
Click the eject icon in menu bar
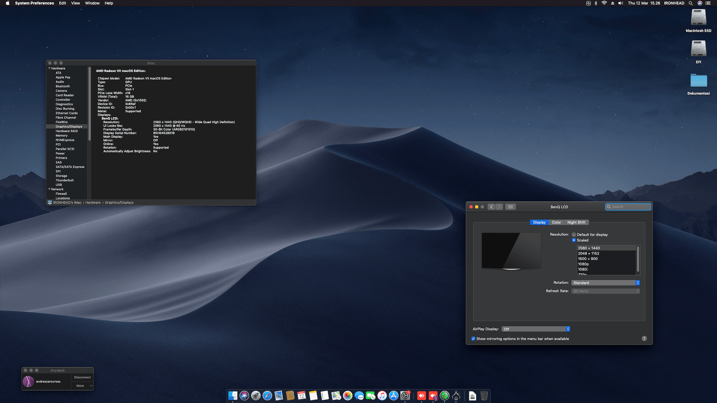pyautogui.click(x=612, y=3)
